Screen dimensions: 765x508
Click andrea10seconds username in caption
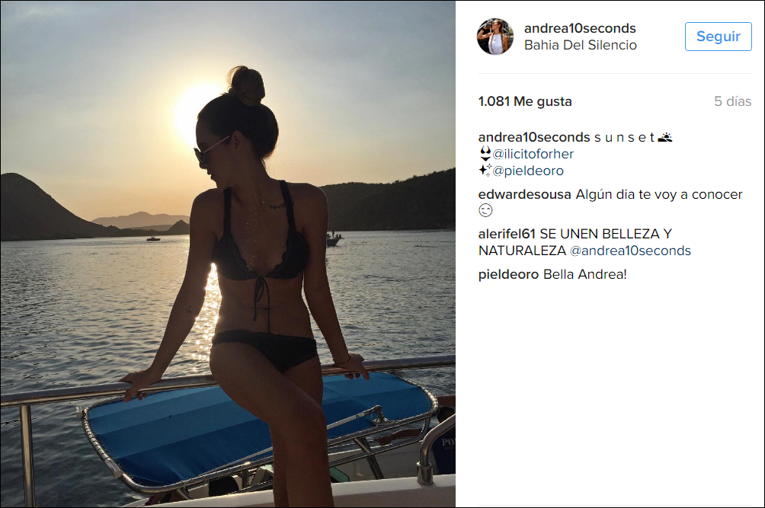coord(534,138)
